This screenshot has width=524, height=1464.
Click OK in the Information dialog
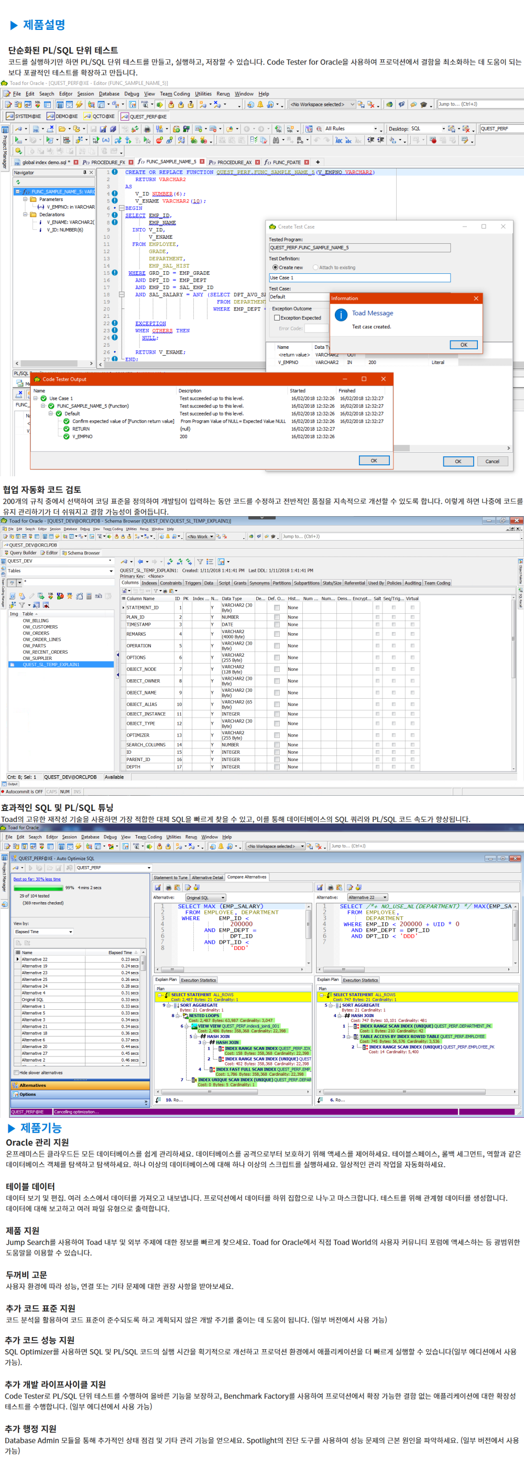pos(464,345)
